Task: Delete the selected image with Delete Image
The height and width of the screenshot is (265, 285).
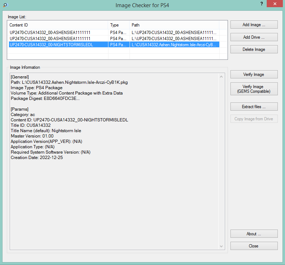Action: [x=254, y=49]
